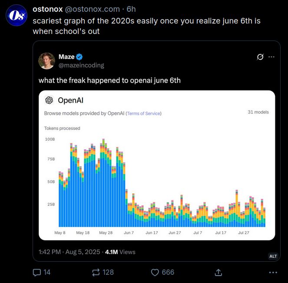The width and height of the screenshot is (288, 283).
Task: Open the ostonox display name link
Action: 48,9
